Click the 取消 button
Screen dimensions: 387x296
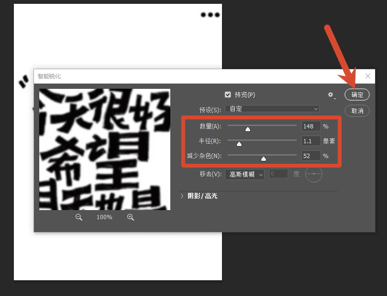(357, 111)
